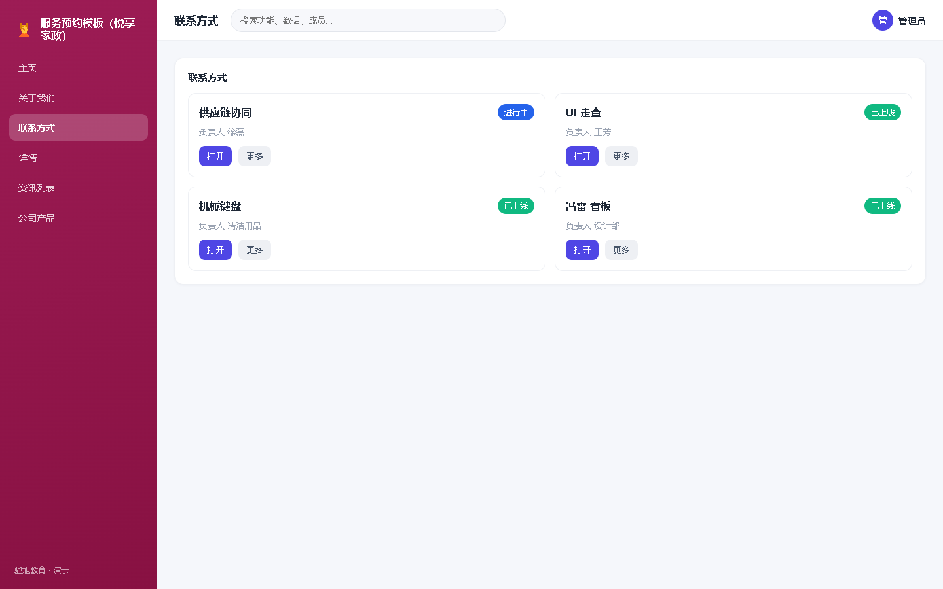Viewport: 943px width, 589px height.
Task: Click 更多 on the 供应链协同 card
Action: [x=255, y=156]
